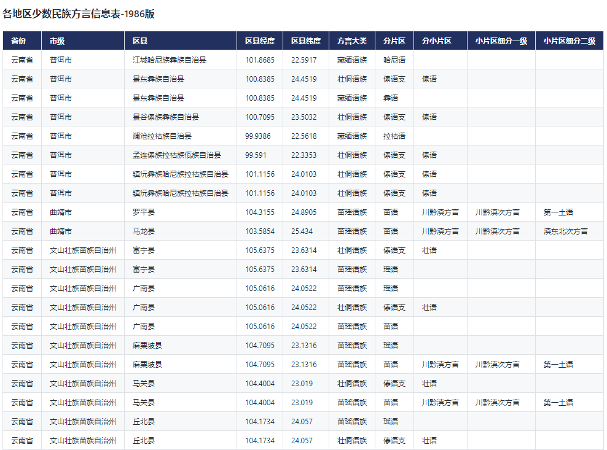
Task: Click the 省份 column header
Action: [22, 41]
